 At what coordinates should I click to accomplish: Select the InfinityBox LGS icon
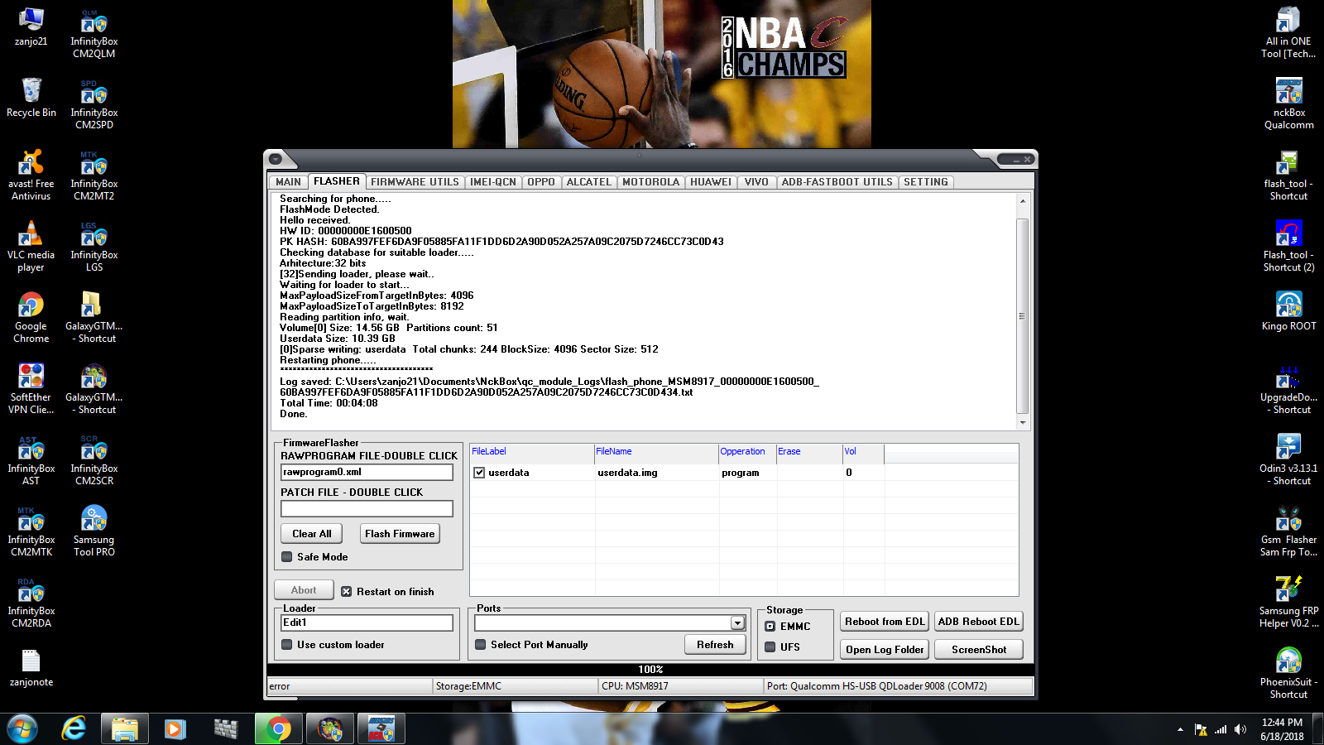pyautogui.click(x=94, y=247)
